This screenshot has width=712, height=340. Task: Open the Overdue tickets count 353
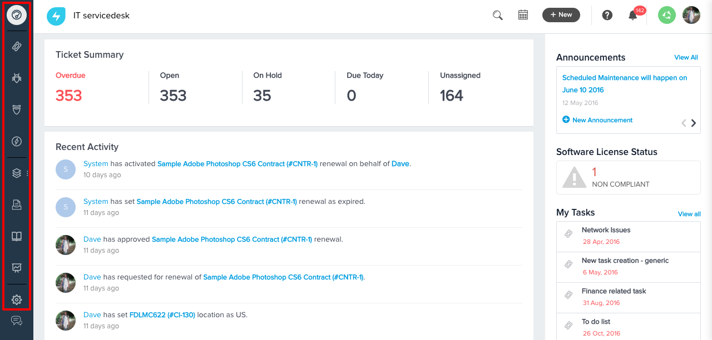point(69,96)
